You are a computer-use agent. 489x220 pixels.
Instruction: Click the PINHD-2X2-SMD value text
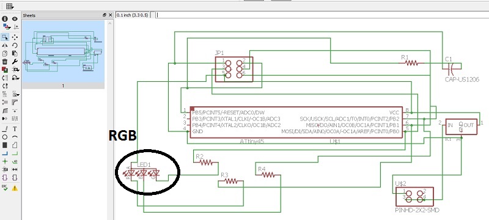click(x=417, y=210)
